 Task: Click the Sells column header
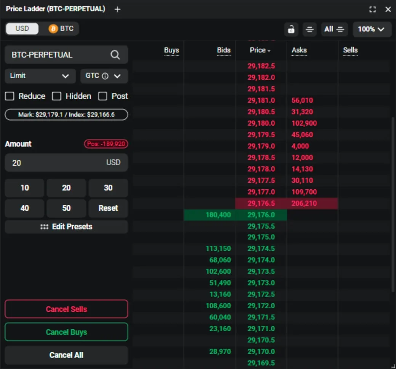[350, 50]
